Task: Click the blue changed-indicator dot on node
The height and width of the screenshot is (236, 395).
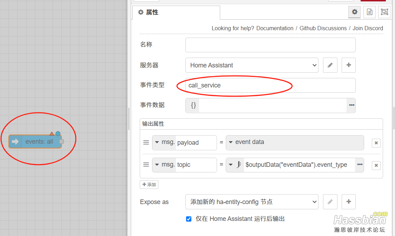Action: click(58, 133)
